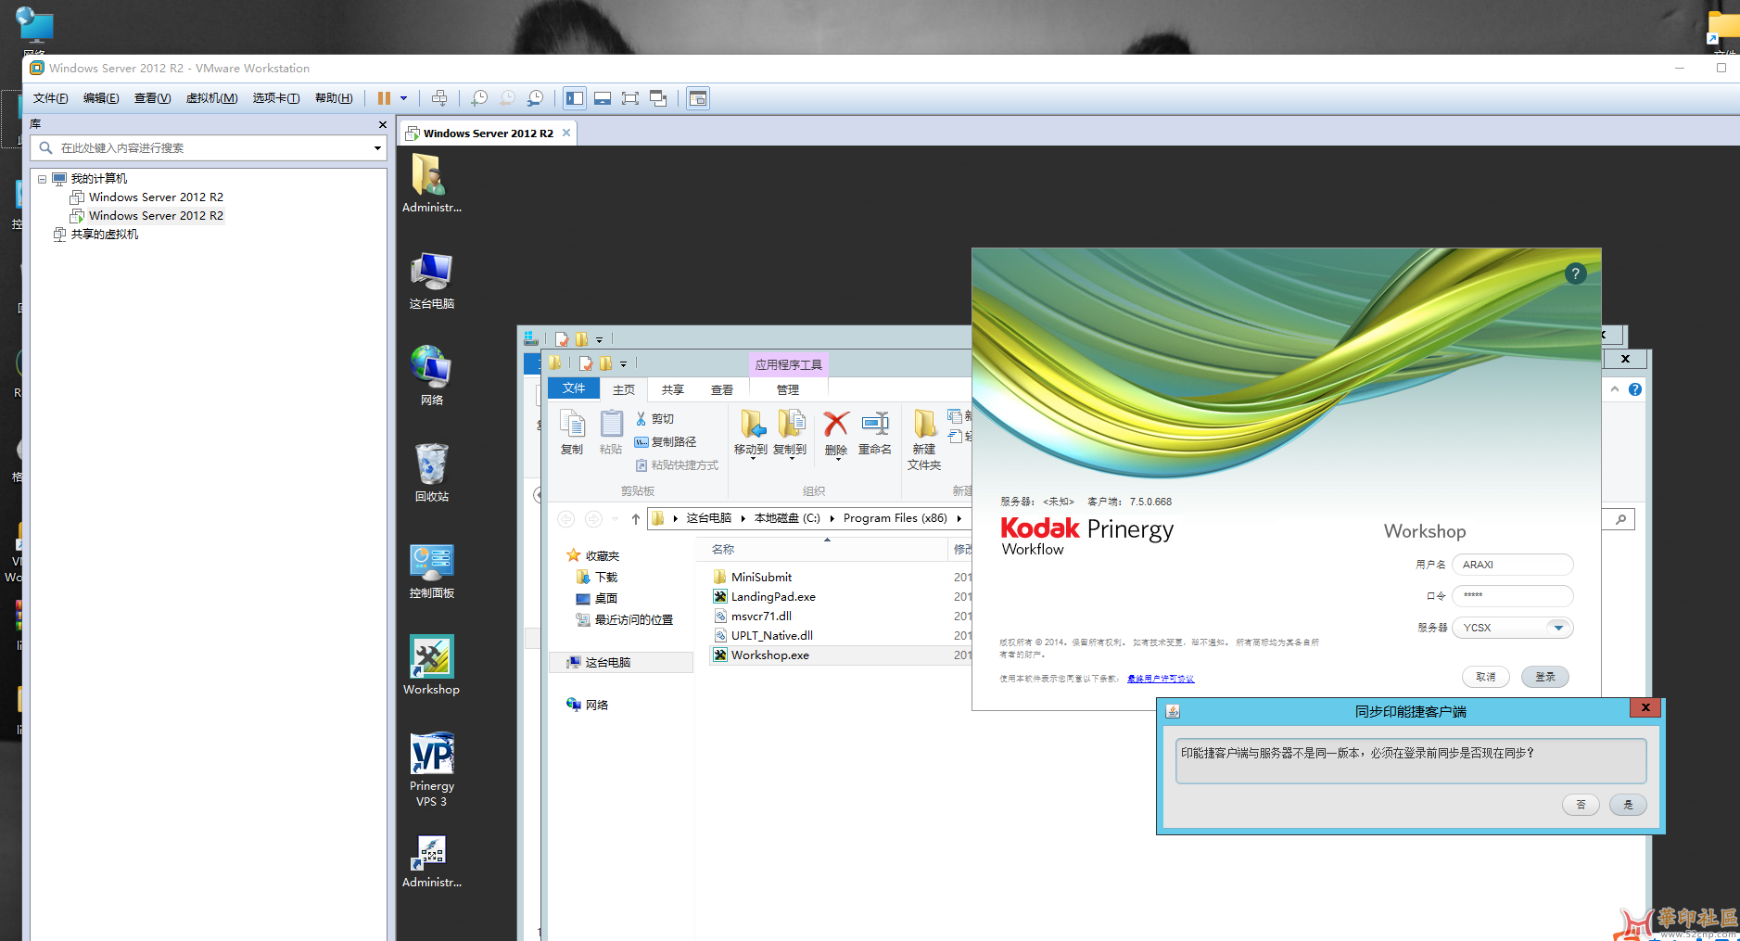Take a snapshot of the virtual machine
1740x941 pixels.
click(x=479, y=98)
